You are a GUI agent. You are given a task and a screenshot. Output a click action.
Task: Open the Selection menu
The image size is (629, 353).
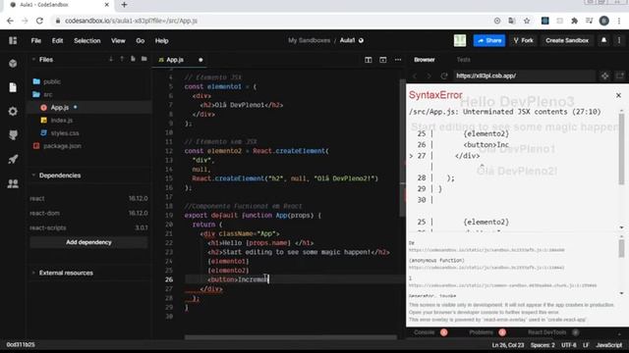tap(87, 41)
